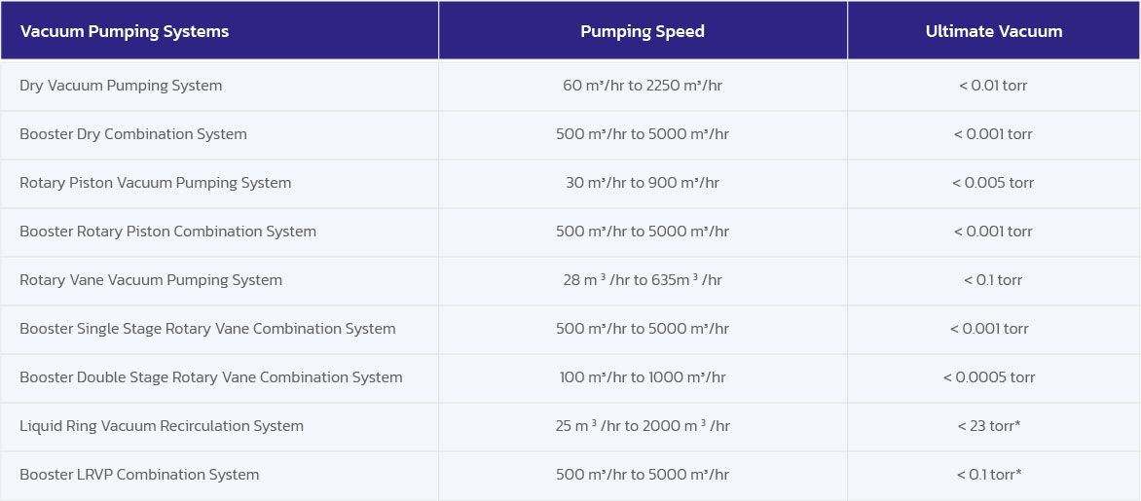Click Booster Rotary Piston Combination System
1141x501 pixels.
168,232
